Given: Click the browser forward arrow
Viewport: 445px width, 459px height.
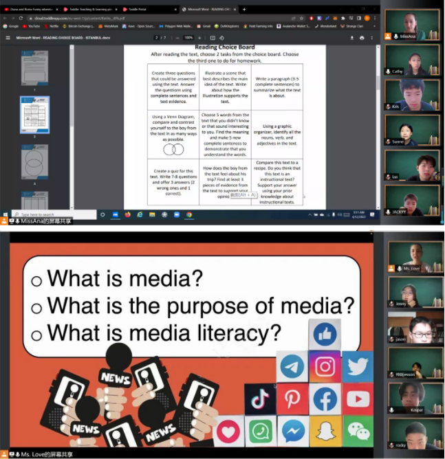Looking at the screenshot, I should coord(13,18).
